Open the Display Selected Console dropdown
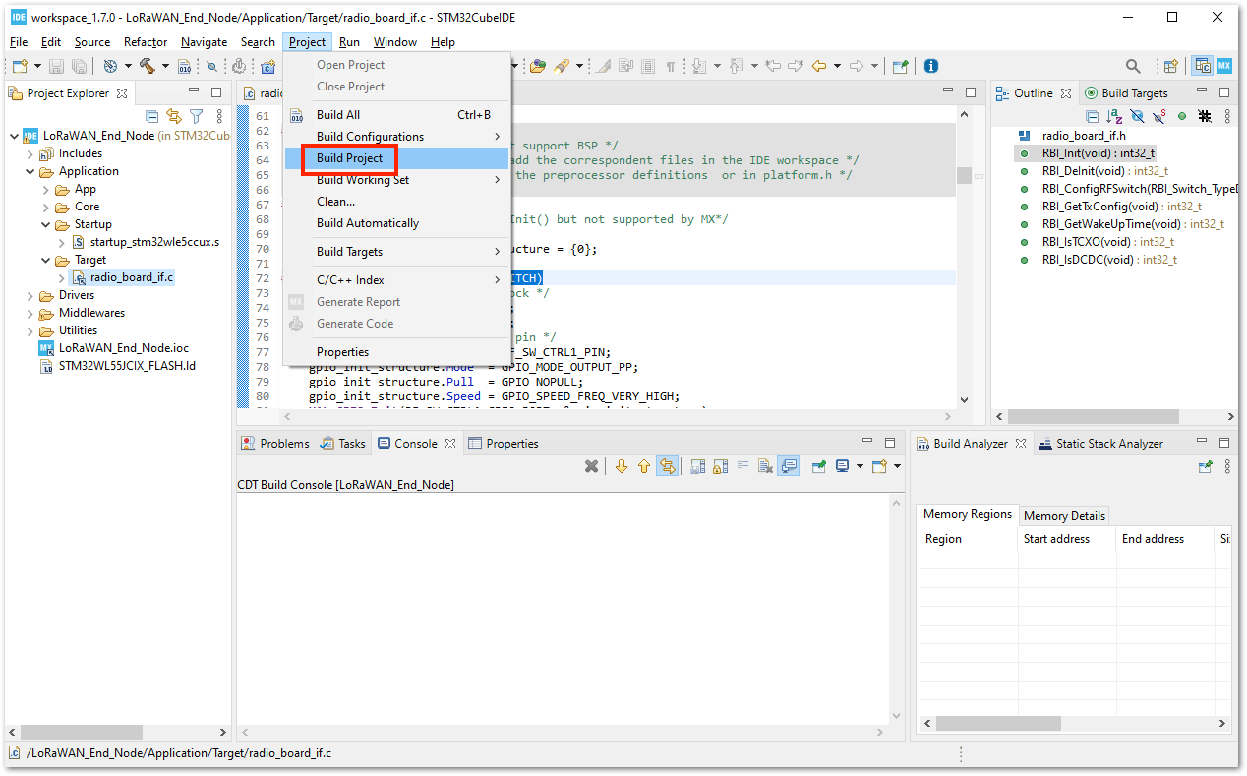1247x776 pixels. pyautogui.click(x=860, y=466)
